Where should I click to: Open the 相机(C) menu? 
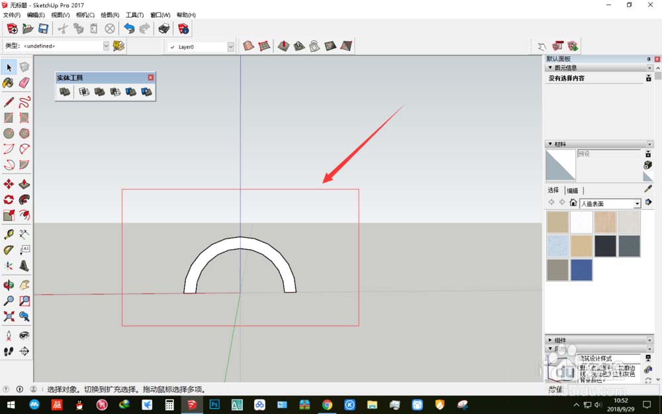85,15
